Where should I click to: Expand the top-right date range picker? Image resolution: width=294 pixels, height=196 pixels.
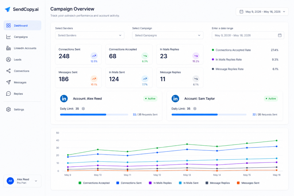(x=262, y=11)
